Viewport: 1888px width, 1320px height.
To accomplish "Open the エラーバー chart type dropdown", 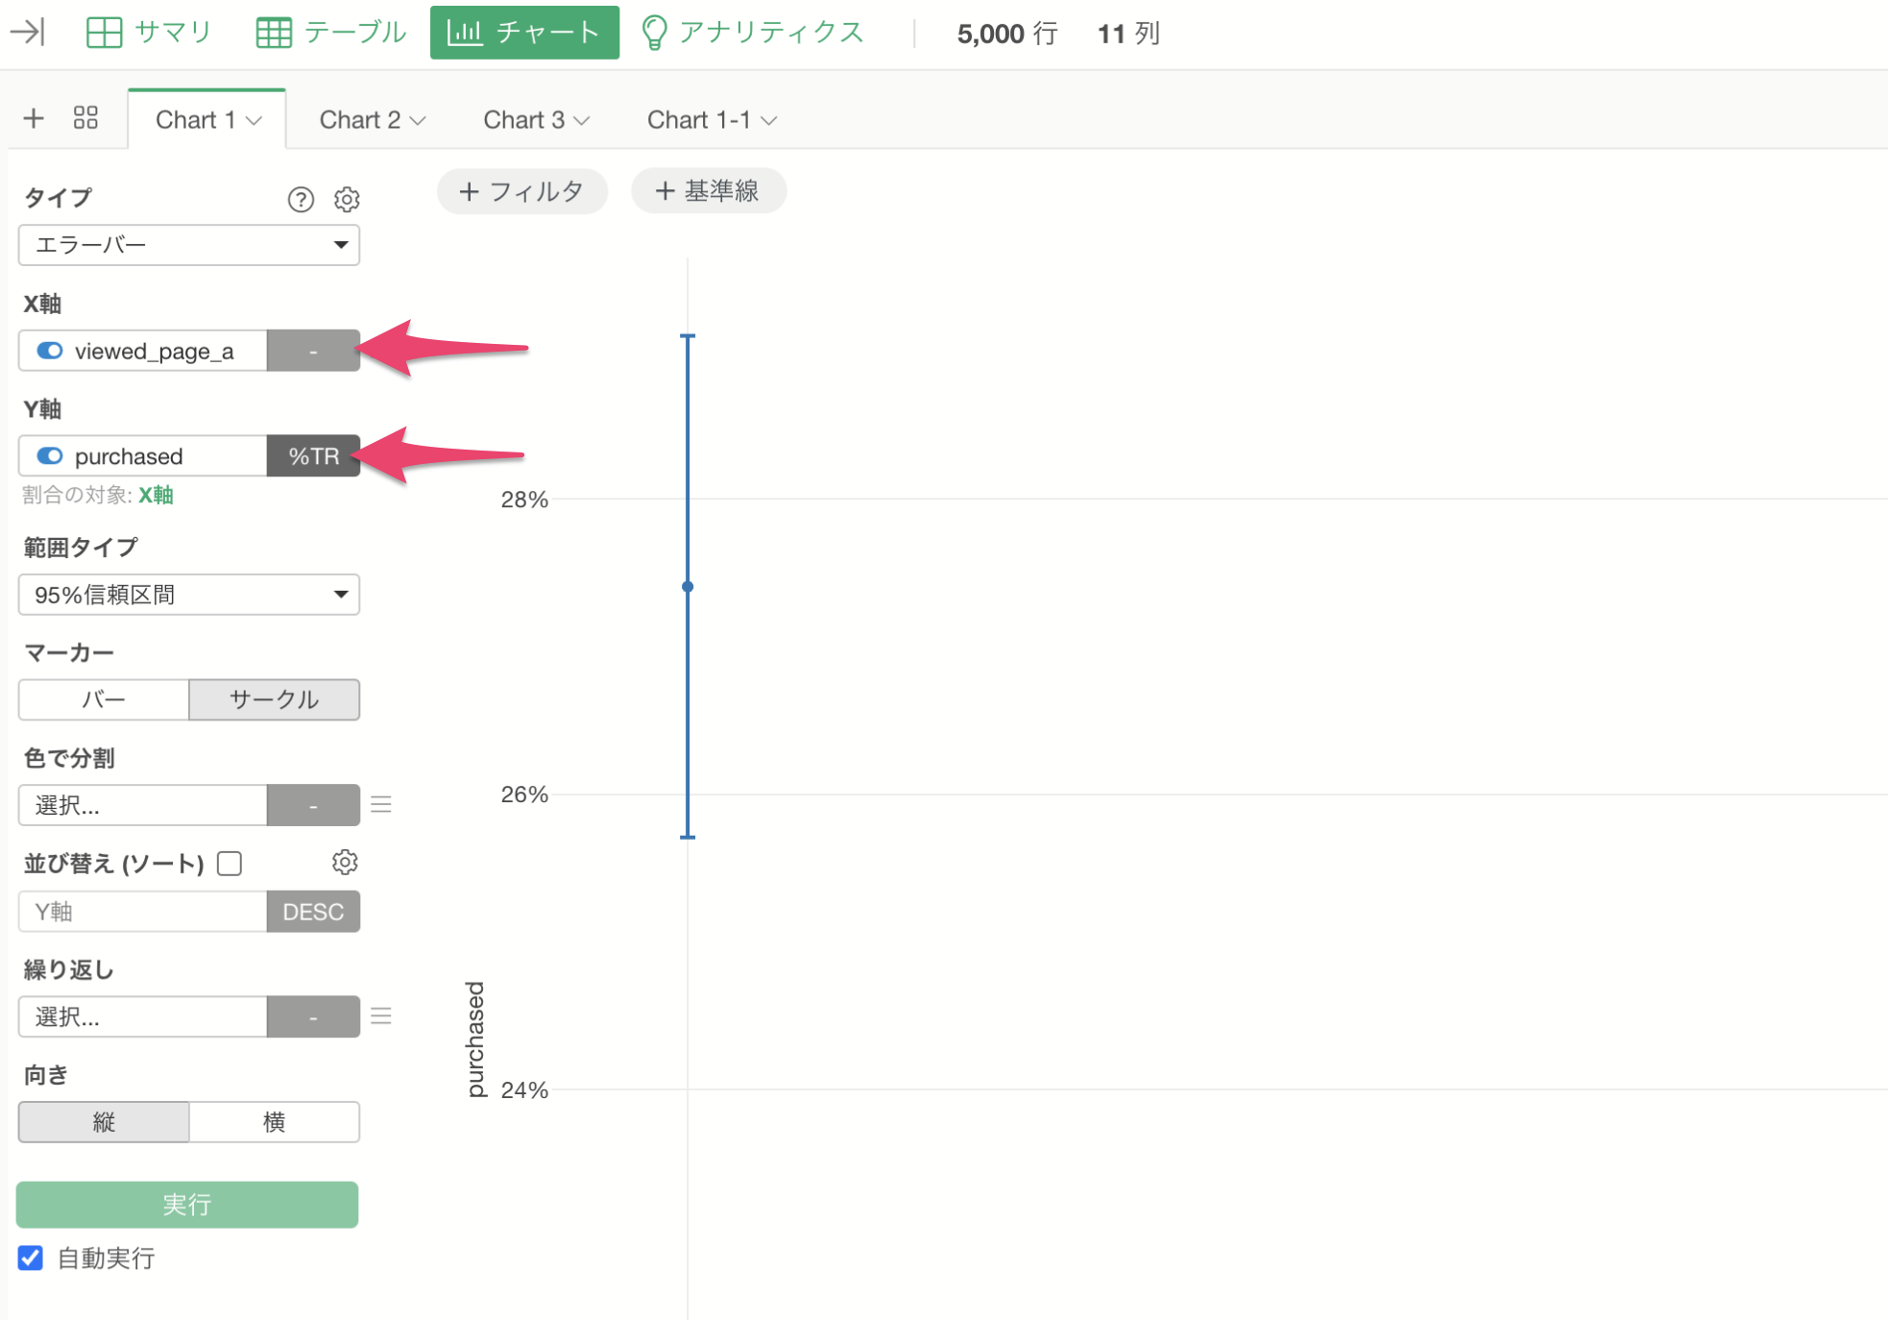I will 188,245.
